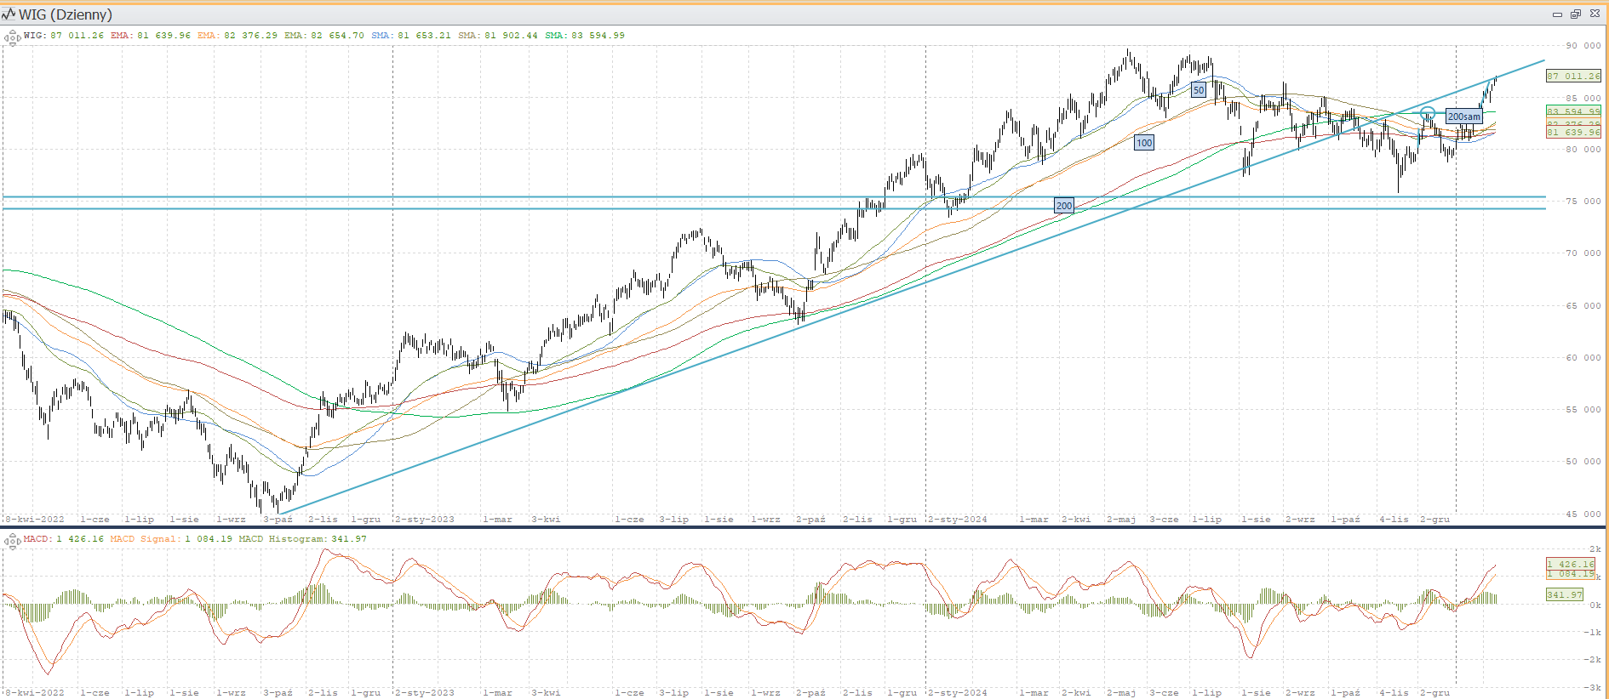1609x699 pixels.
Task: Click the blue SMA 81 653.21 legend entry
Action: pyautogui.click(x=411, y=36)
